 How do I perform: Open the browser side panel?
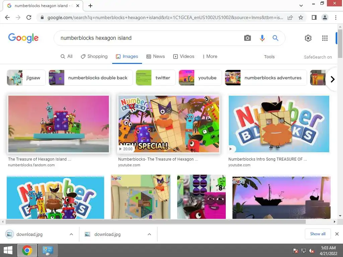pyautogui.click(x=314, y=17)
